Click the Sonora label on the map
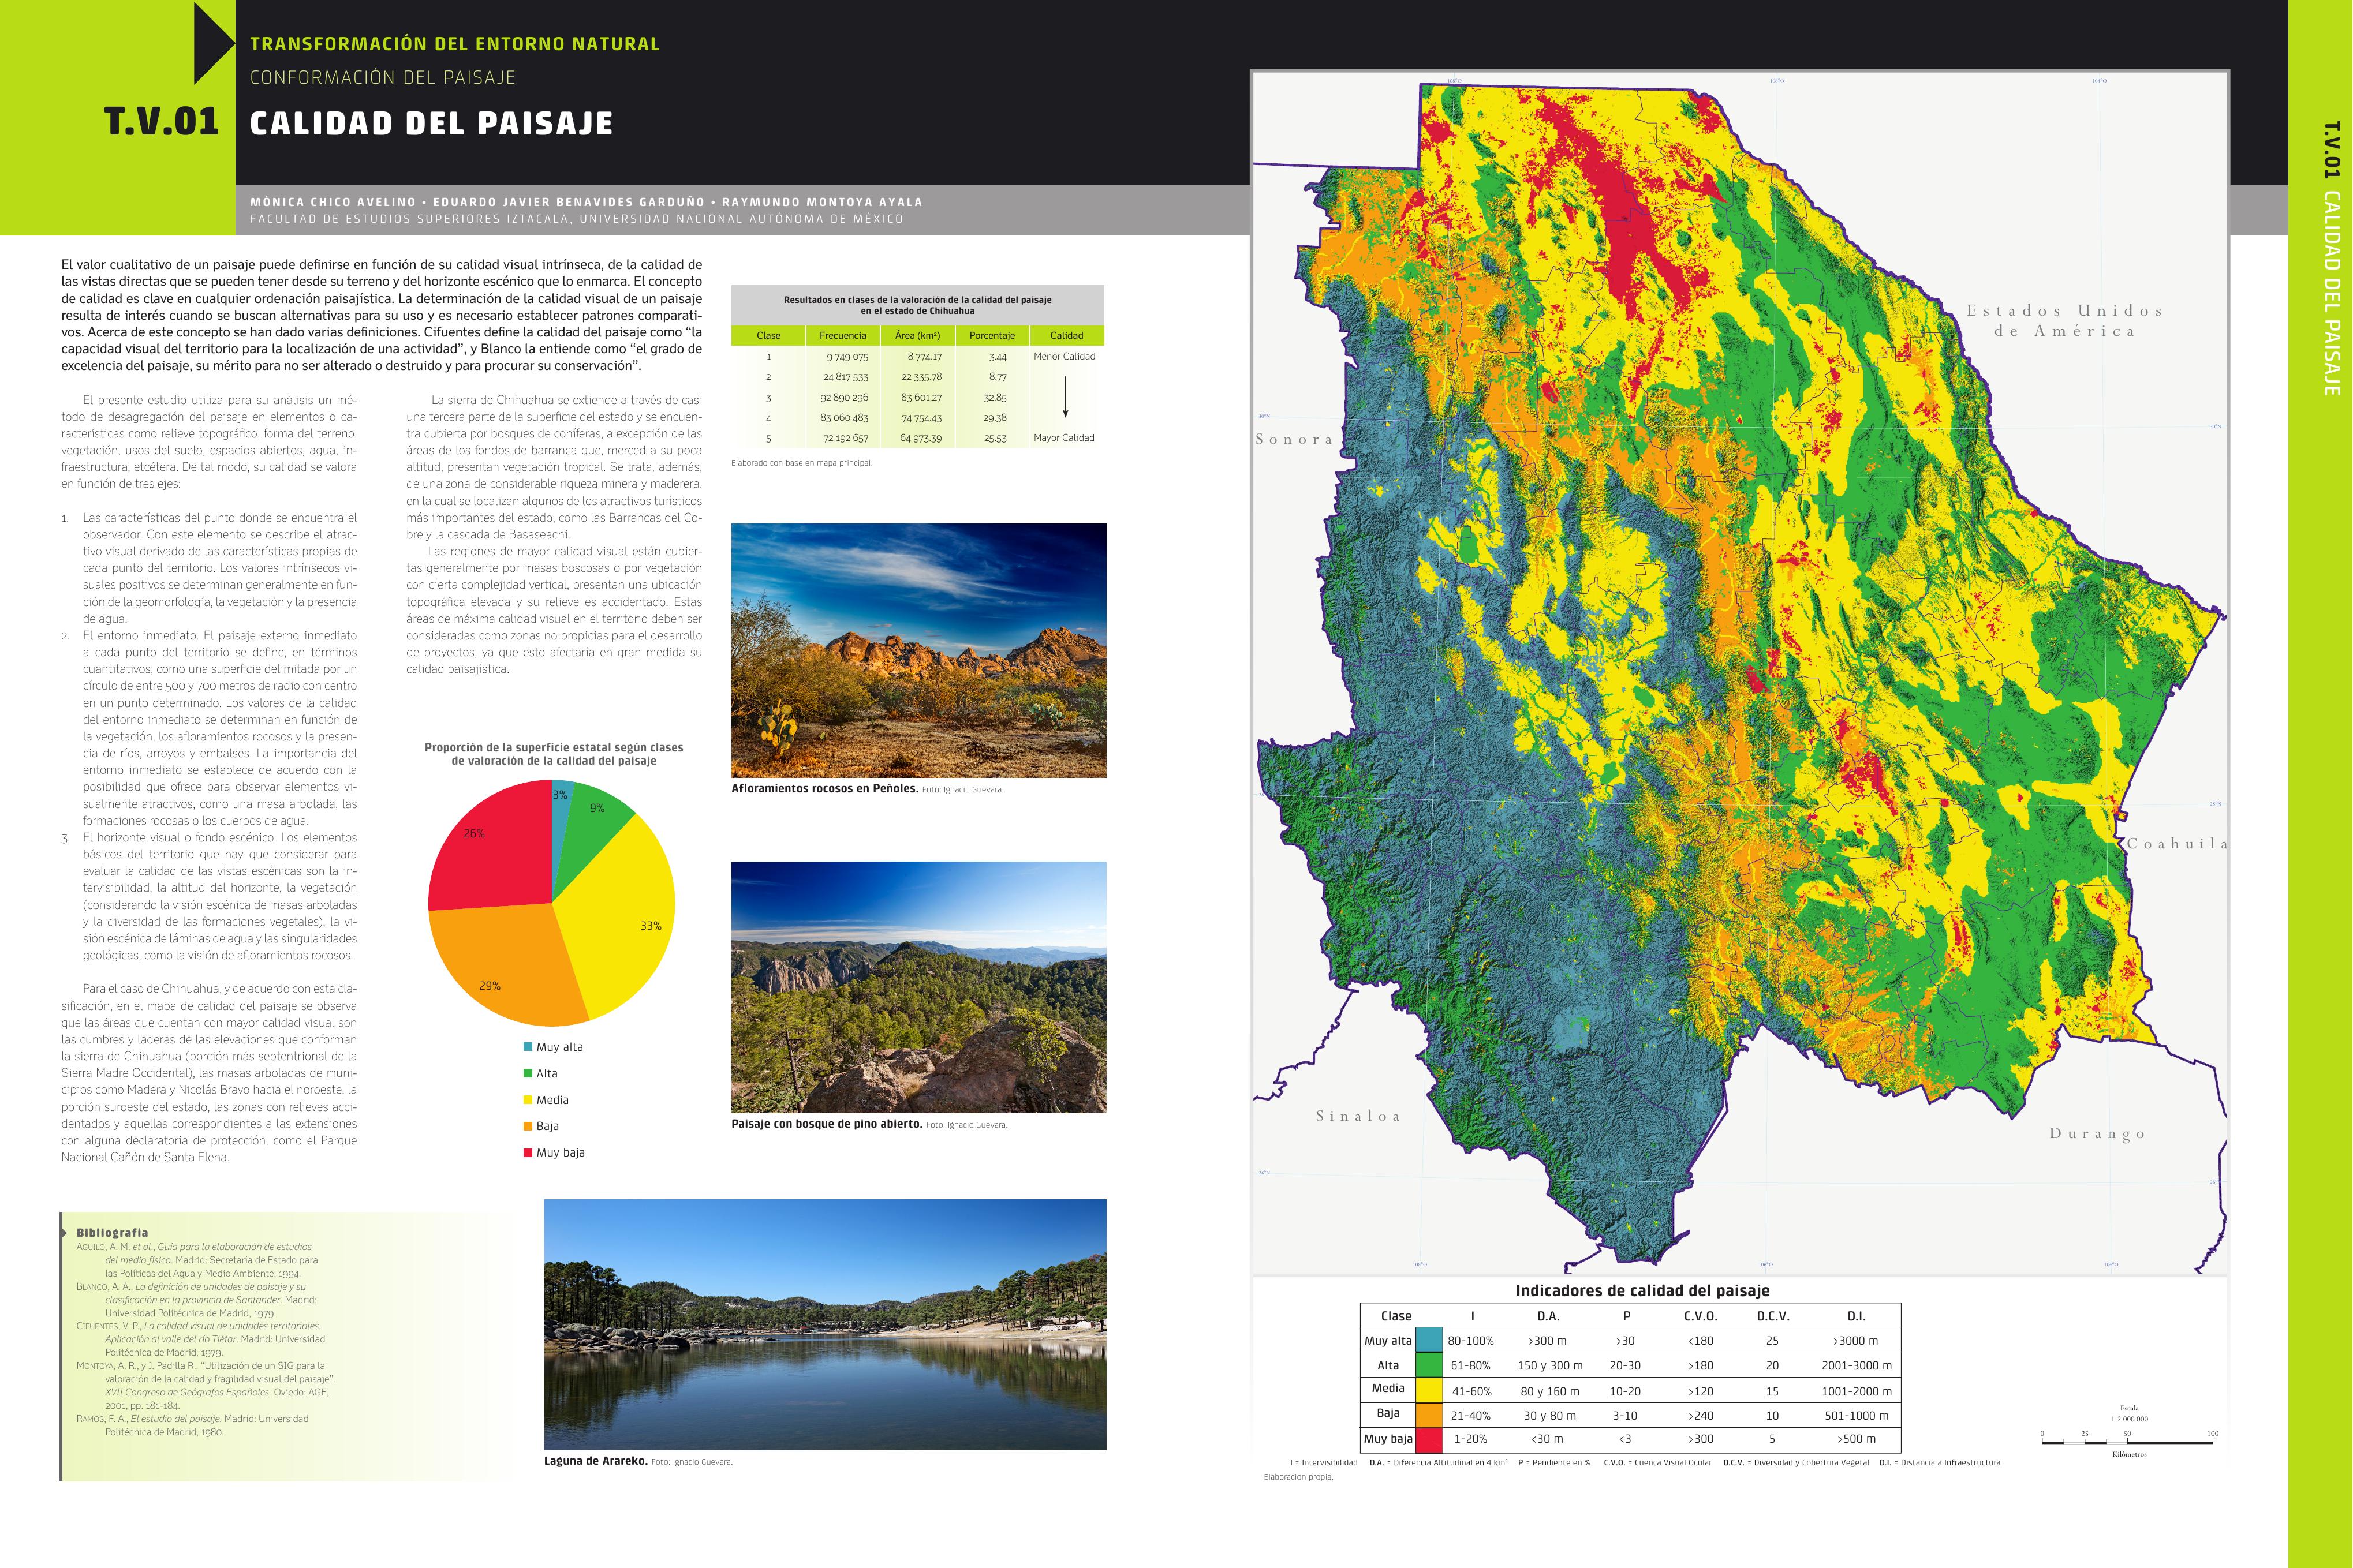This screenshot has height=1568, width=2353. (1294, 439)
